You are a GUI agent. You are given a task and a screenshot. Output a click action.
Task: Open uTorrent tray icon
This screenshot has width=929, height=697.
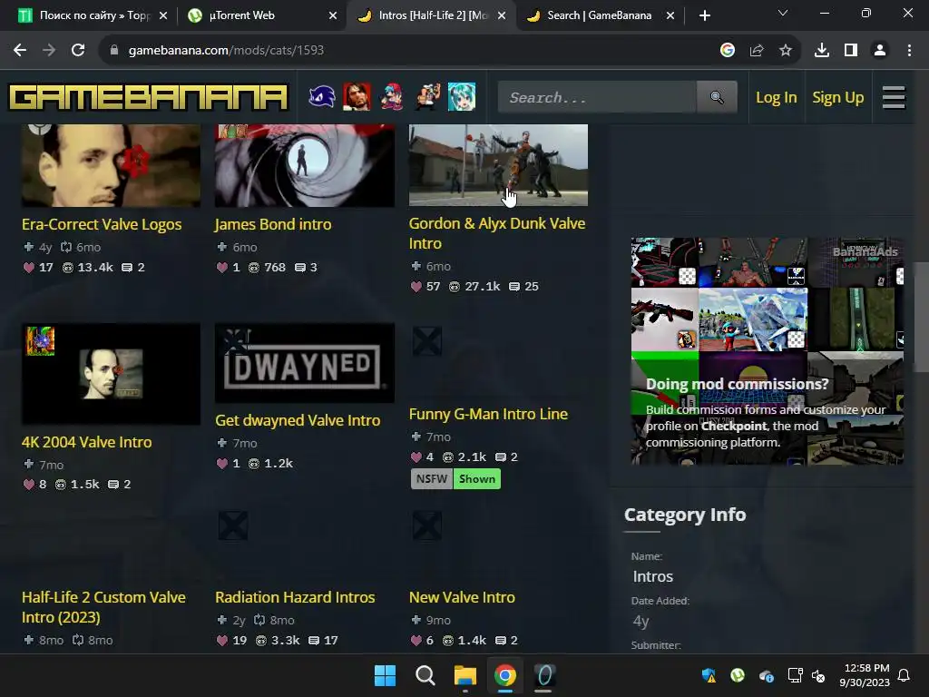click(x=738, y=675)
